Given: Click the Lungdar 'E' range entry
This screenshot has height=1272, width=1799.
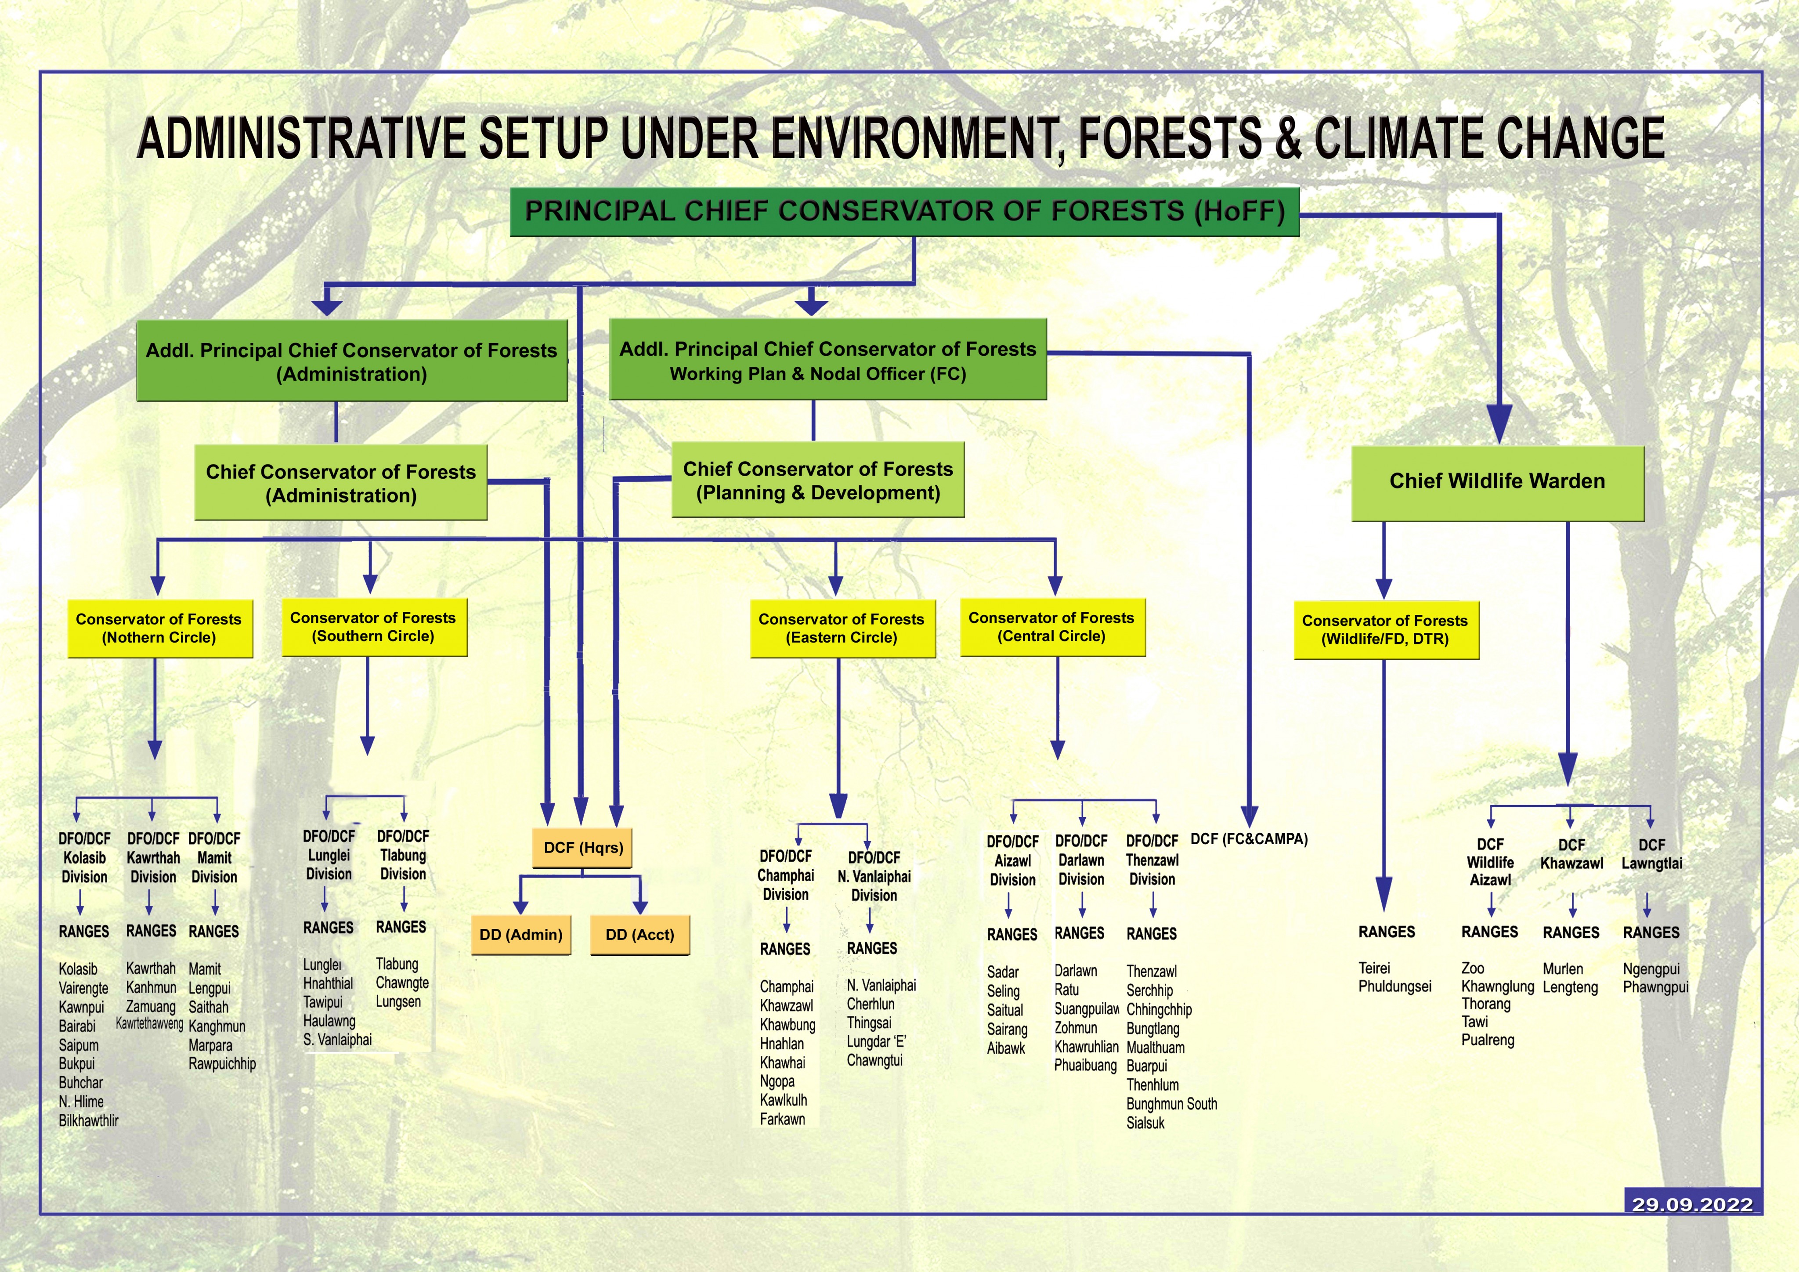Looking at the screenshot, I should (x=877, y=1041).
